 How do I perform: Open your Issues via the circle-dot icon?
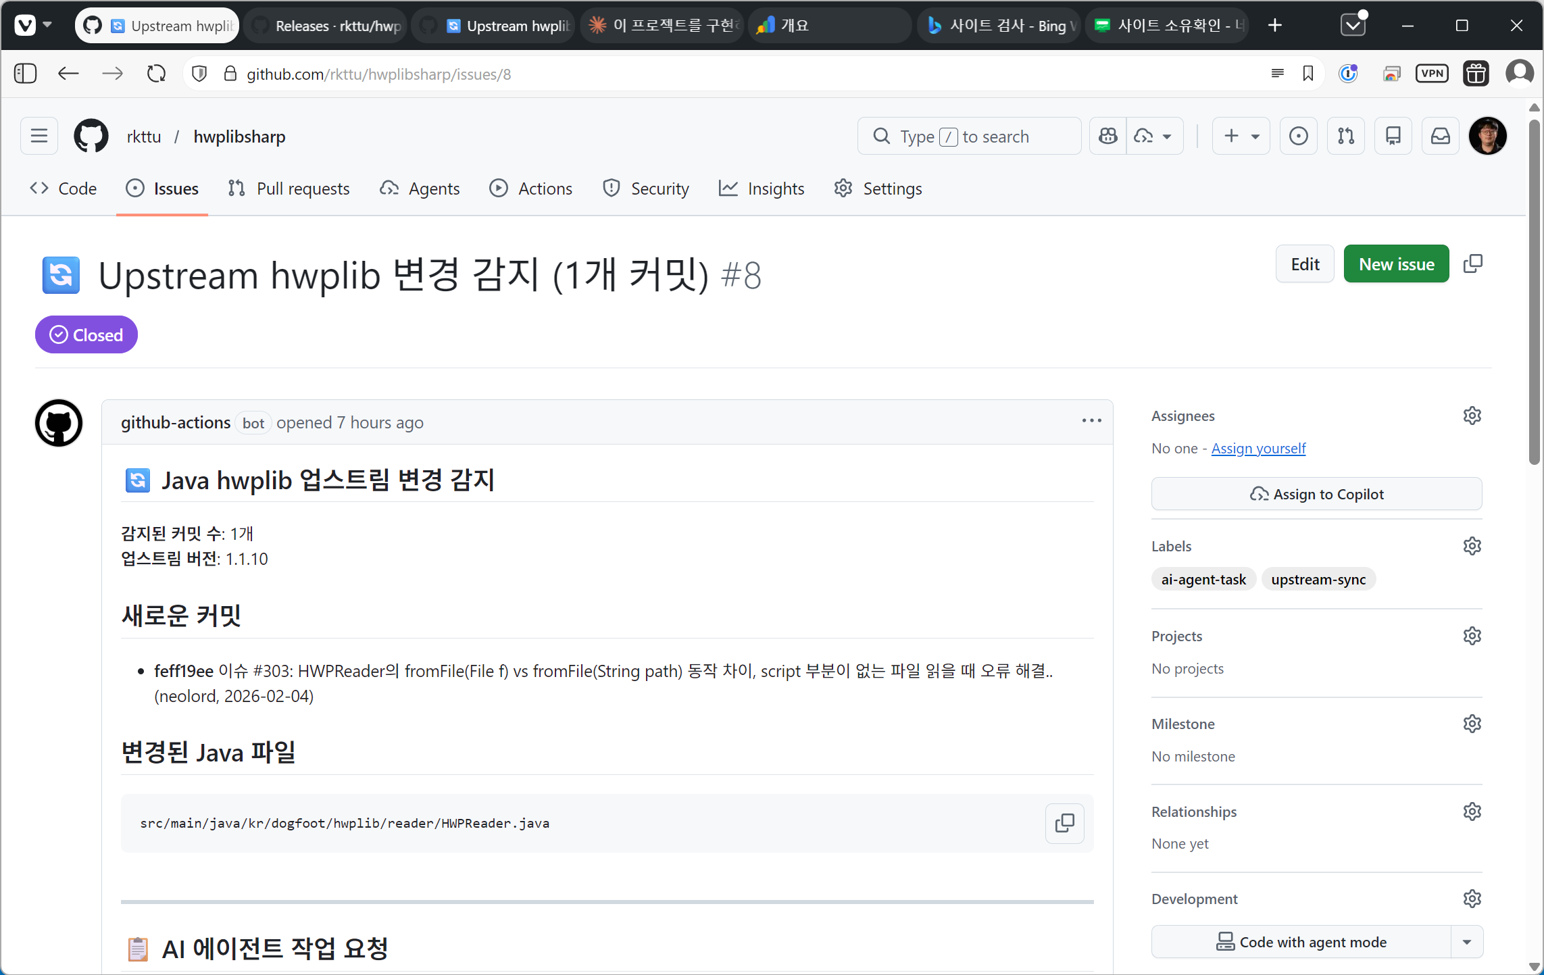click(1298, 136)
